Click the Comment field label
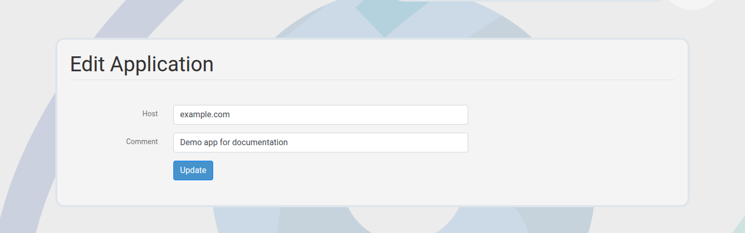This screenshot has width=745, height=233. (142, 142)
